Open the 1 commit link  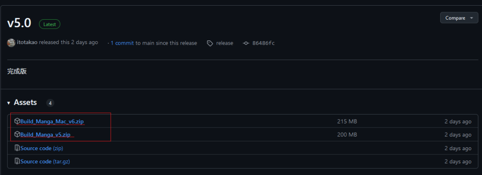click(122, 43)
